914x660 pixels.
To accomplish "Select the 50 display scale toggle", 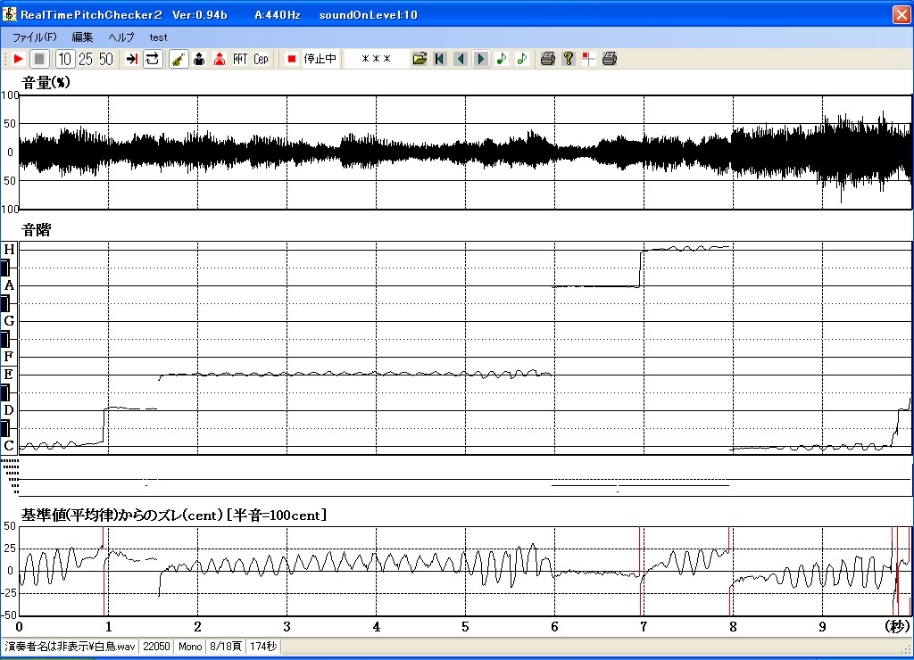I will point(106,59).
